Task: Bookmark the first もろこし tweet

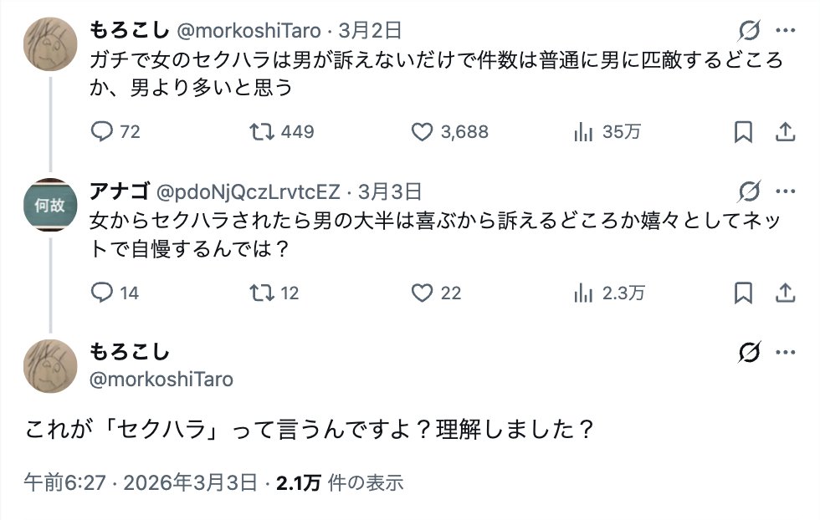Action: (x=743, y=131)
